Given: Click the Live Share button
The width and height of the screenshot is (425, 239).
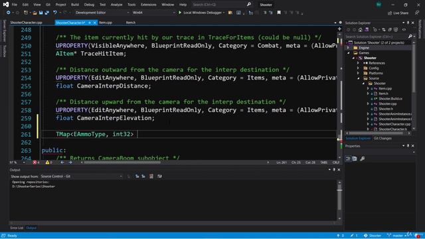Looking at the screenshot, I should click(398, 13).
